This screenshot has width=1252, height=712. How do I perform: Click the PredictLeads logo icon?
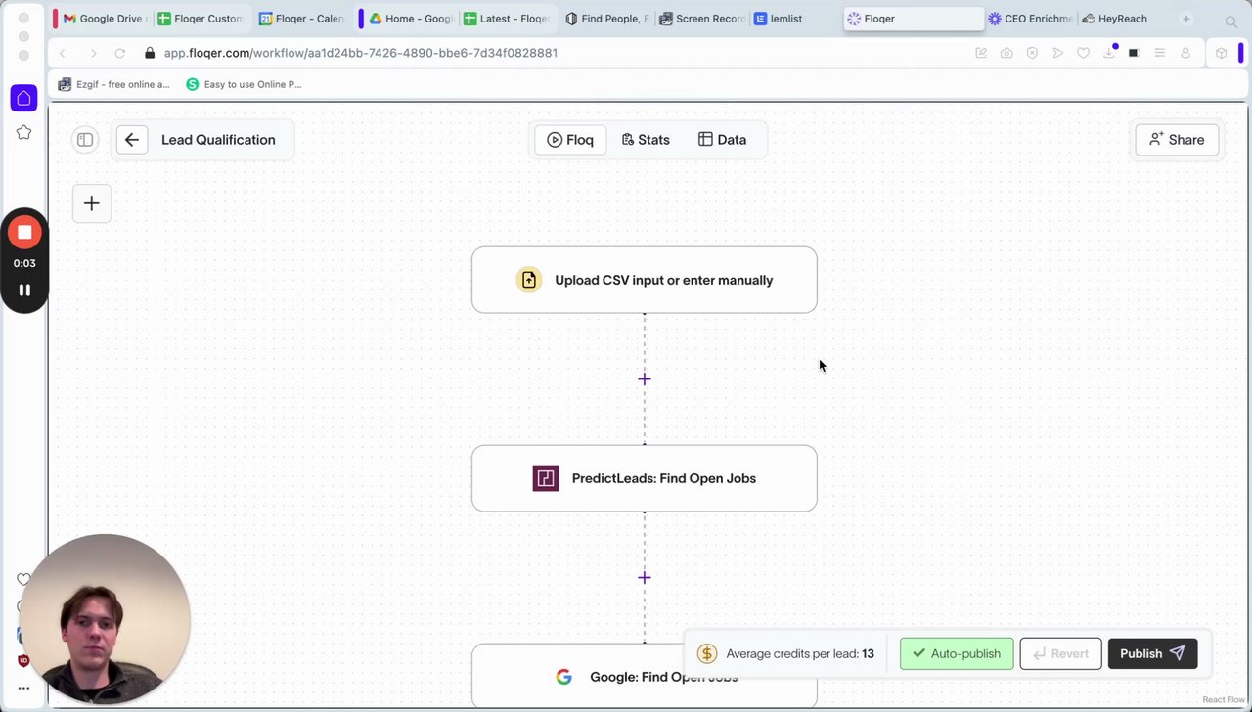pos(546,478)
